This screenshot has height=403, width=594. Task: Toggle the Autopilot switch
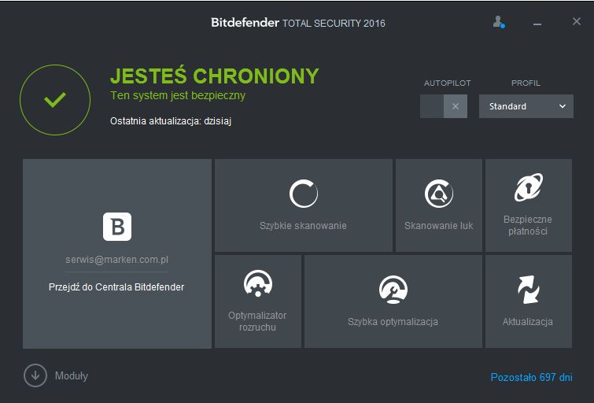443,106
